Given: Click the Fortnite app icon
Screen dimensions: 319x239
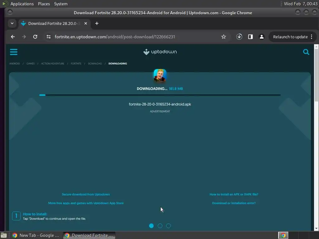Looking at the screenshot, I should [160, 75].
